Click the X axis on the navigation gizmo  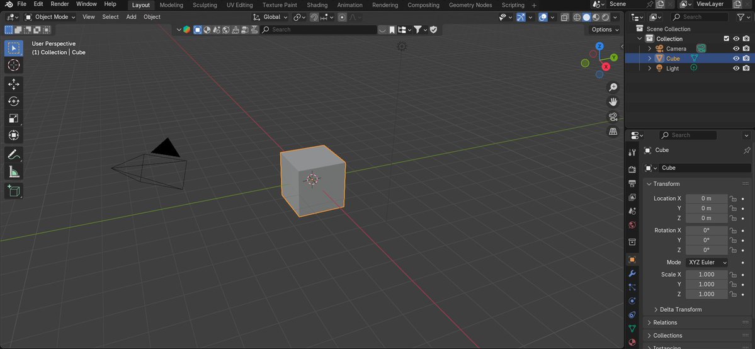click(x=606, y=67)
